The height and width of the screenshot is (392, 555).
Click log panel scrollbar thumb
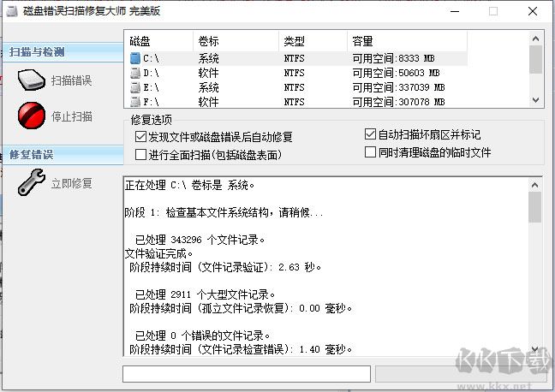click(x=534, y=207)
